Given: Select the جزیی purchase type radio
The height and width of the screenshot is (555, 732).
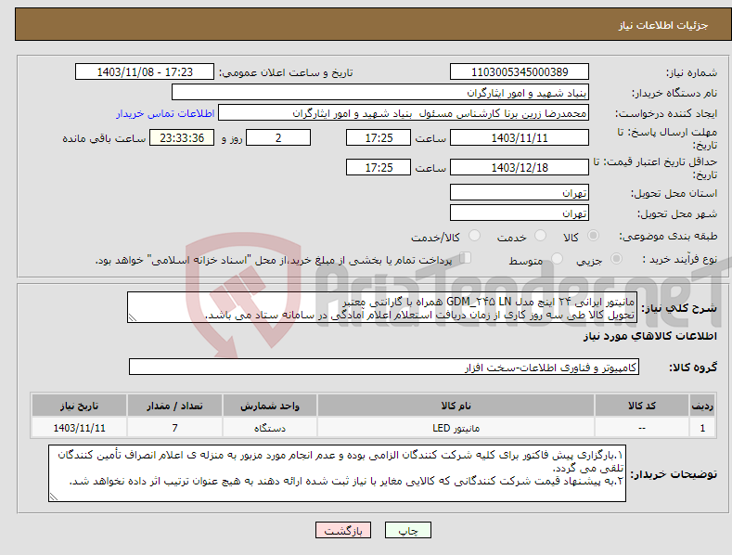Looking at the screenshot, I should (x=616, y=259).
